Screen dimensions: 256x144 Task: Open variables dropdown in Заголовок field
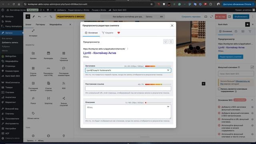(x=168, y=70)
